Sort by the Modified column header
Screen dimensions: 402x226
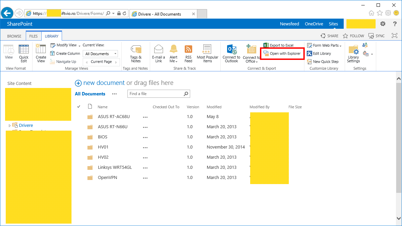click(x=214, y=107)
